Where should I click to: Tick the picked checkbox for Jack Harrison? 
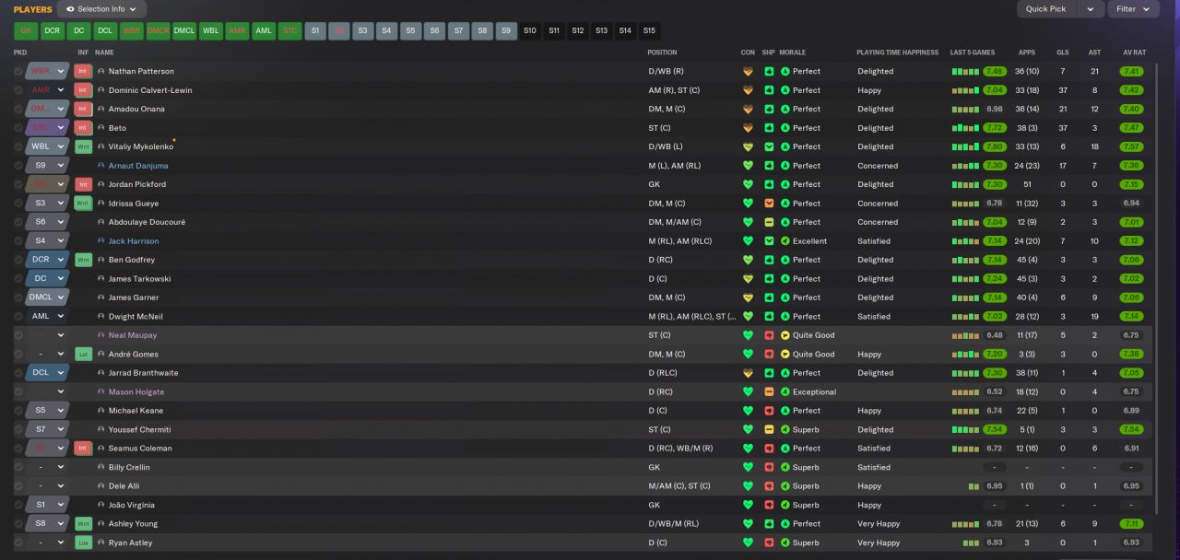point(18,241)
